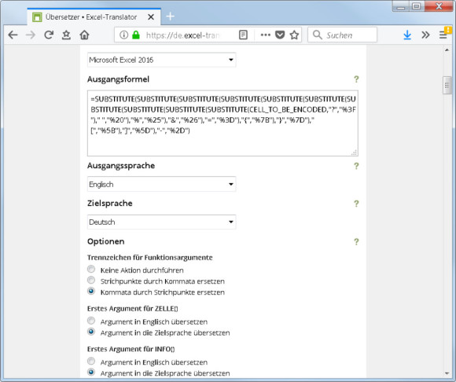Open the Microsoft Excel 2016 version dropdown
The width and height of the screenshot is (456, 382).
tap(161, 60)
